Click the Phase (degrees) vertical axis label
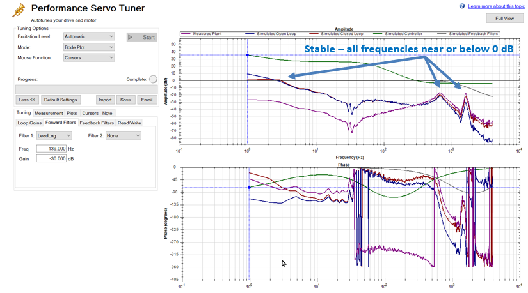This screenshot has height=293, width=528. pos(165,223)
